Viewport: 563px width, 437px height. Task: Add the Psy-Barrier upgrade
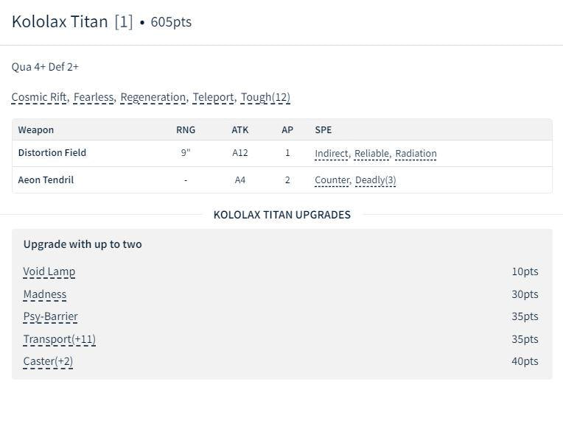(x=50, y=316)
